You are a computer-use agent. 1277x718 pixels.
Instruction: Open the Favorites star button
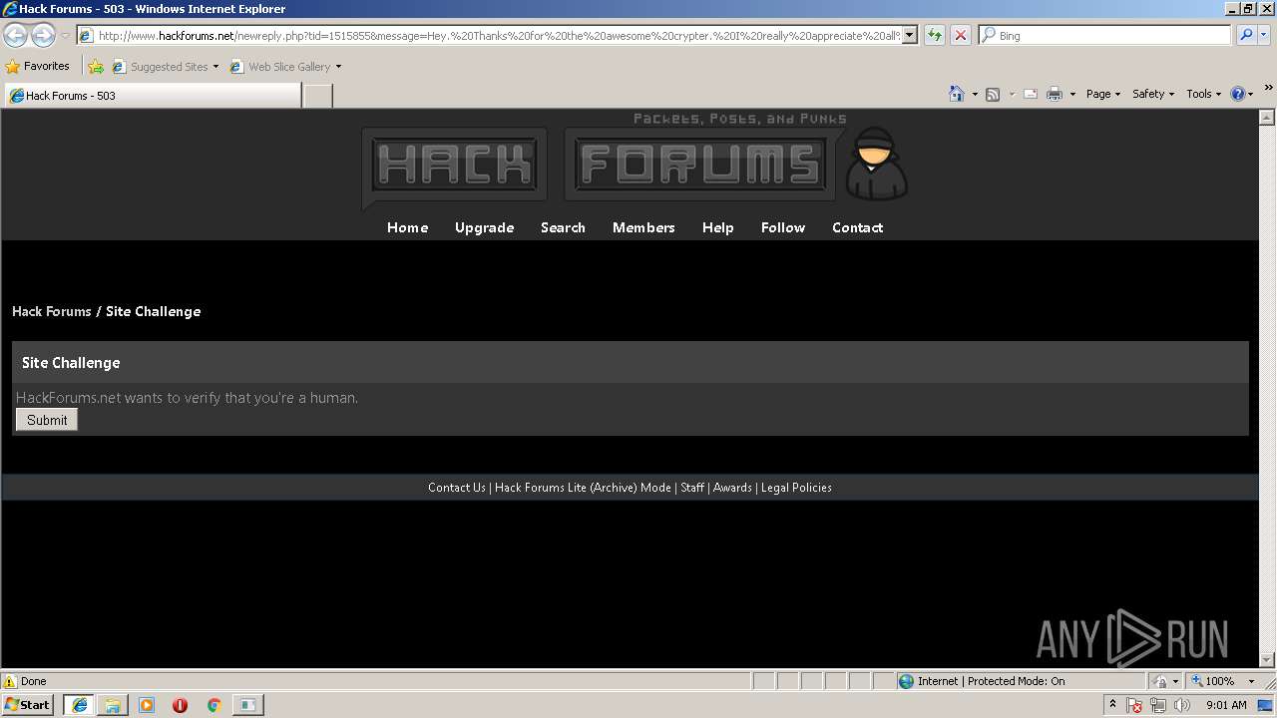click(x=38, y=66)
